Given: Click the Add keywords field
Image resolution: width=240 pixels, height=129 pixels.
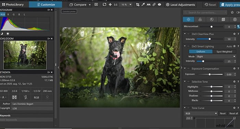Looking at the screenshot, I should (26, 120).
